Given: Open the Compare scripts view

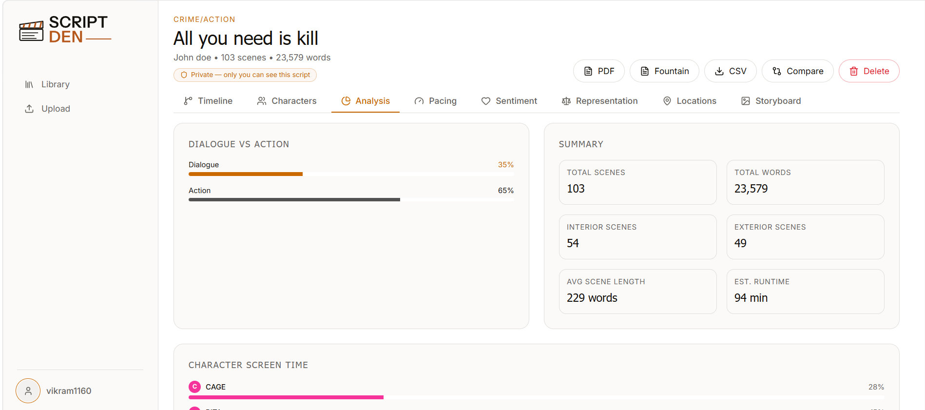Looking at the screenshot, I should [798, 71].
